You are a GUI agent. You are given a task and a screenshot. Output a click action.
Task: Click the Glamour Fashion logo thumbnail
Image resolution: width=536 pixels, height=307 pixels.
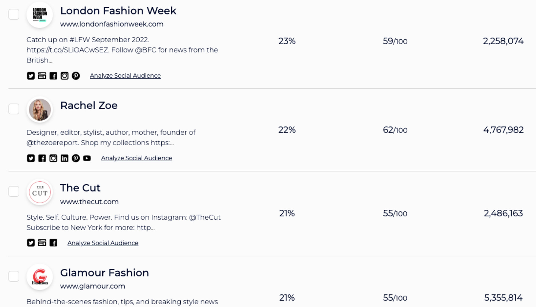(x=40, y=277)
